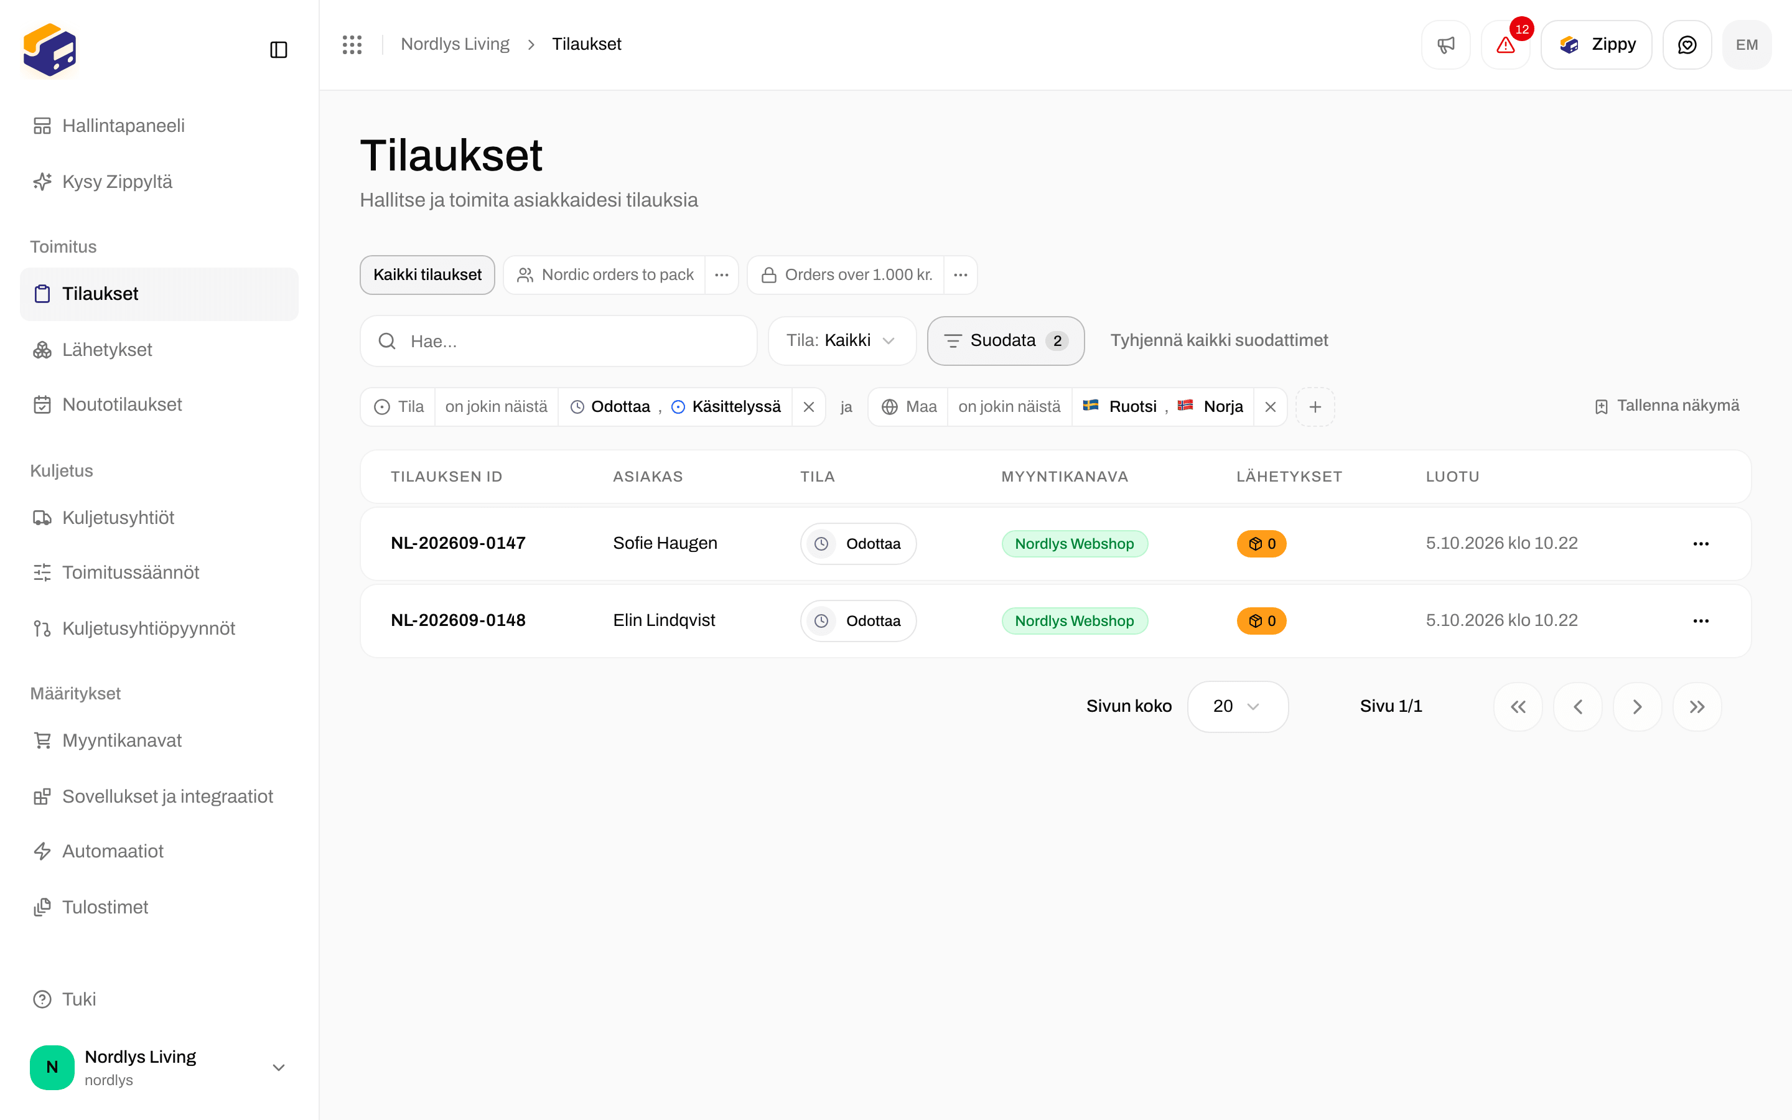The height and width of the screenshot is (1120, 1792).
Task: Click Tyhjennä kaikki suodattimet
Action: point(1219,341)
